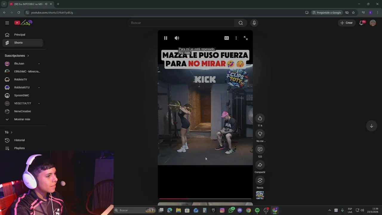The width and height of the screenshot is (382, 215).
Task: Open Spotify from the taskbar
Action: (257, 210)
